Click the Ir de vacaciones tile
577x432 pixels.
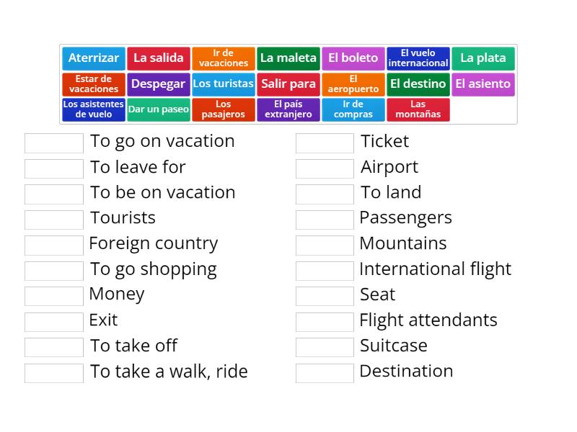tap(223, 58)
